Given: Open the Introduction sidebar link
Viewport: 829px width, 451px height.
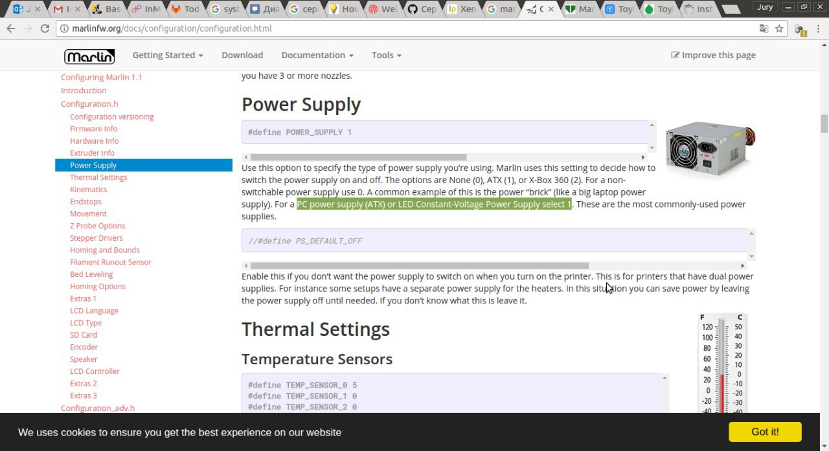Looking at the screenshot, I should 84,91.
